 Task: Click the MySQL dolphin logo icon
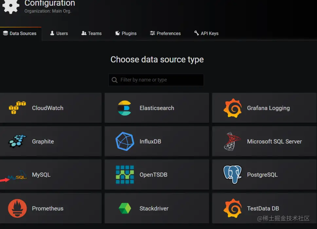click(17, 175)
